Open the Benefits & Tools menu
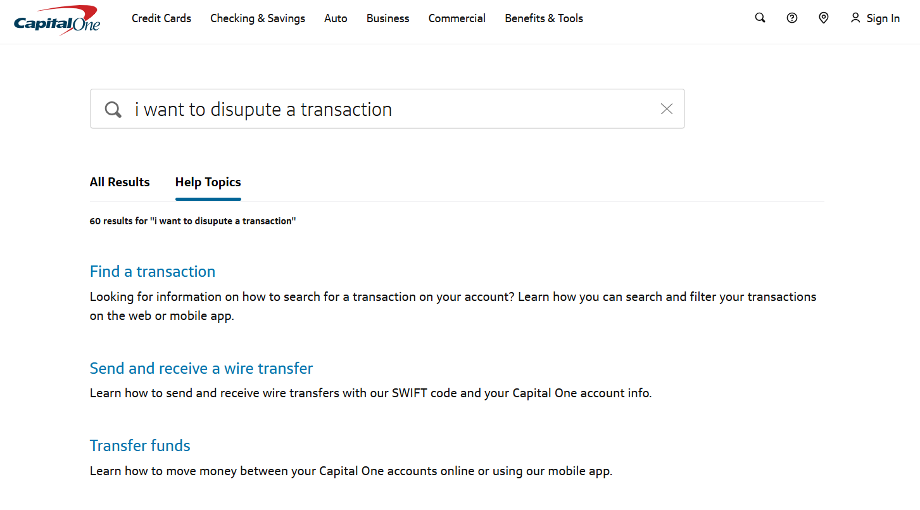This screenshot has width=920, height=510. [x=544, y=18]
